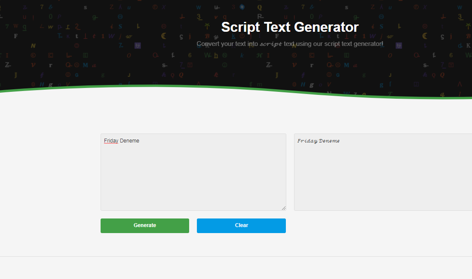Click the input text area's corner resize handle
This screenshot has width=472, height=279.
(283, 208)
